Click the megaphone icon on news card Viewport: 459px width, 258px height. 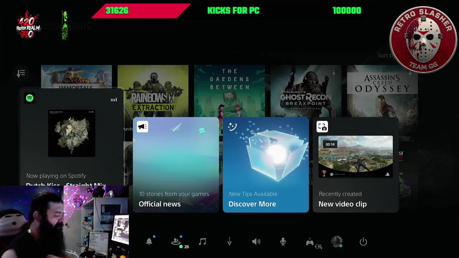click(142, 126)
